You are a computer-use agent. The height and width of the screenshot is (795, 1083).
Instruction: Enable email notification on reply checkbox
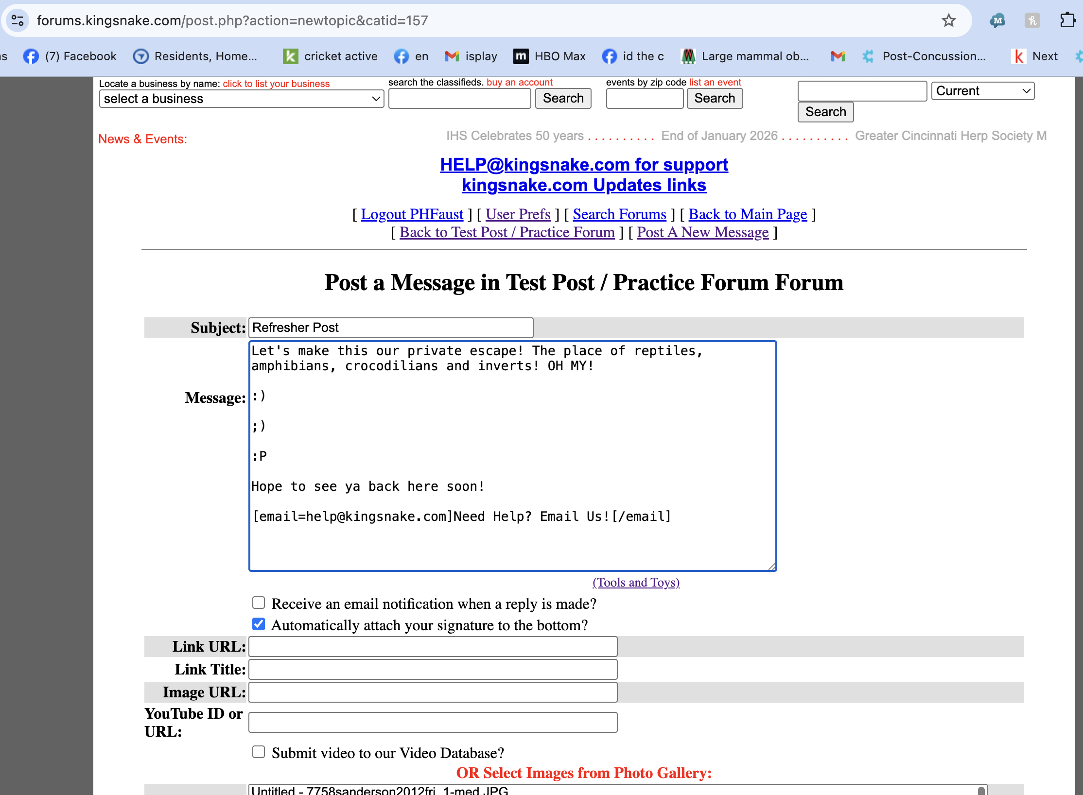point(259,603)
